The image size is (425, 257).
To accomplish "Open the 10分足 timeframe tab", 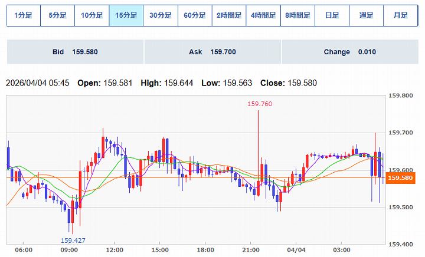I will pos(91,16).
